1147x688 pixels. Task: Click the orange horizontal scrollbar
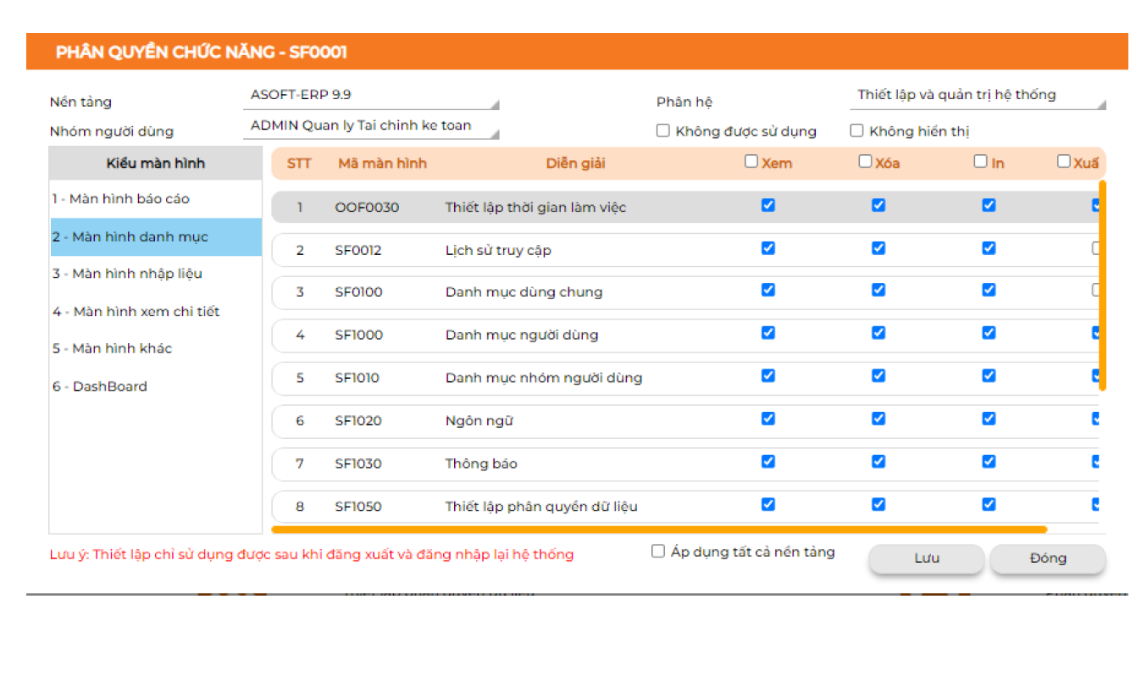tap(658, 530)
